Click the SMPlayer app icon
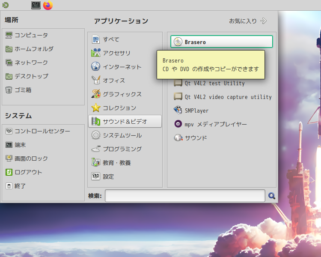This screenshot has width=321, height=257. [178, 111]
